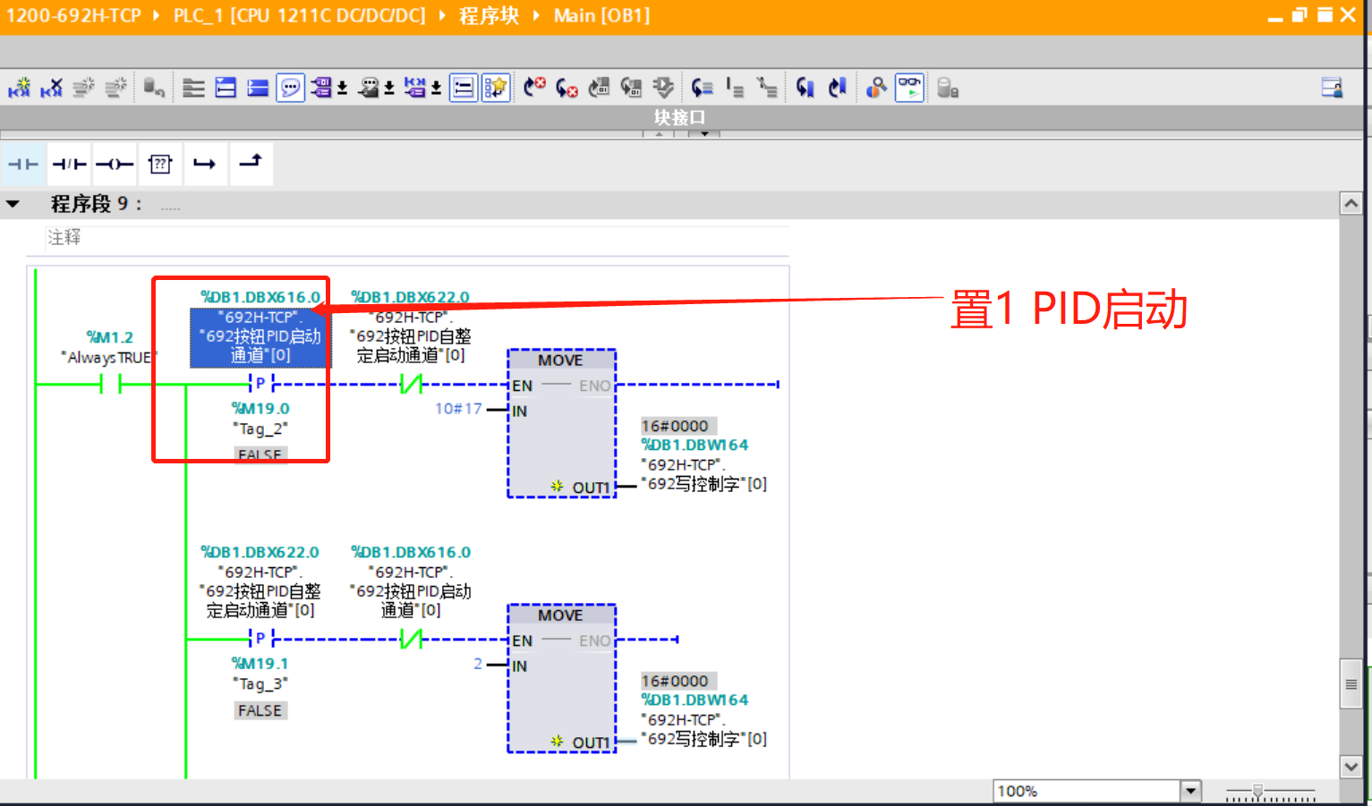Click the absolute/symbolic operands icon
This screenshot has height=806, width=1372.
[321, 88]
